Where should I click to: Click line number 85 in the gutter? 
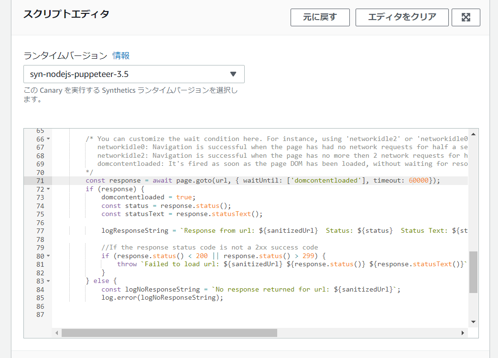40,298
